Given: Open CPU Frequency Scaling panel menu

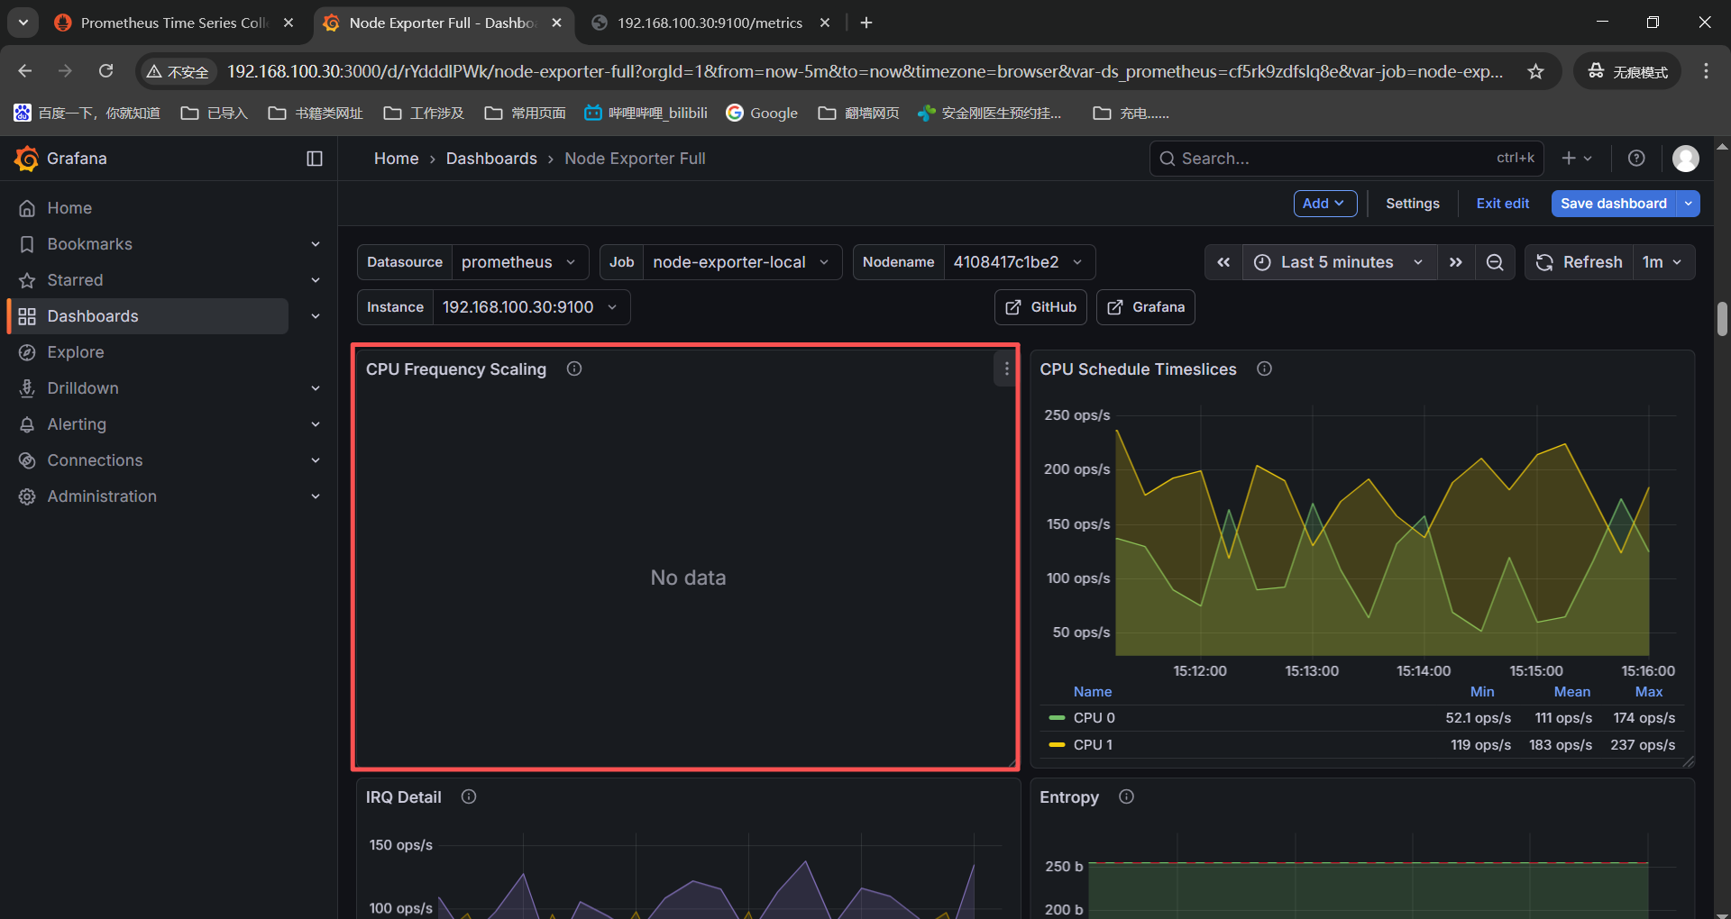Looking at the screenshot, I should click(1006, 369).
